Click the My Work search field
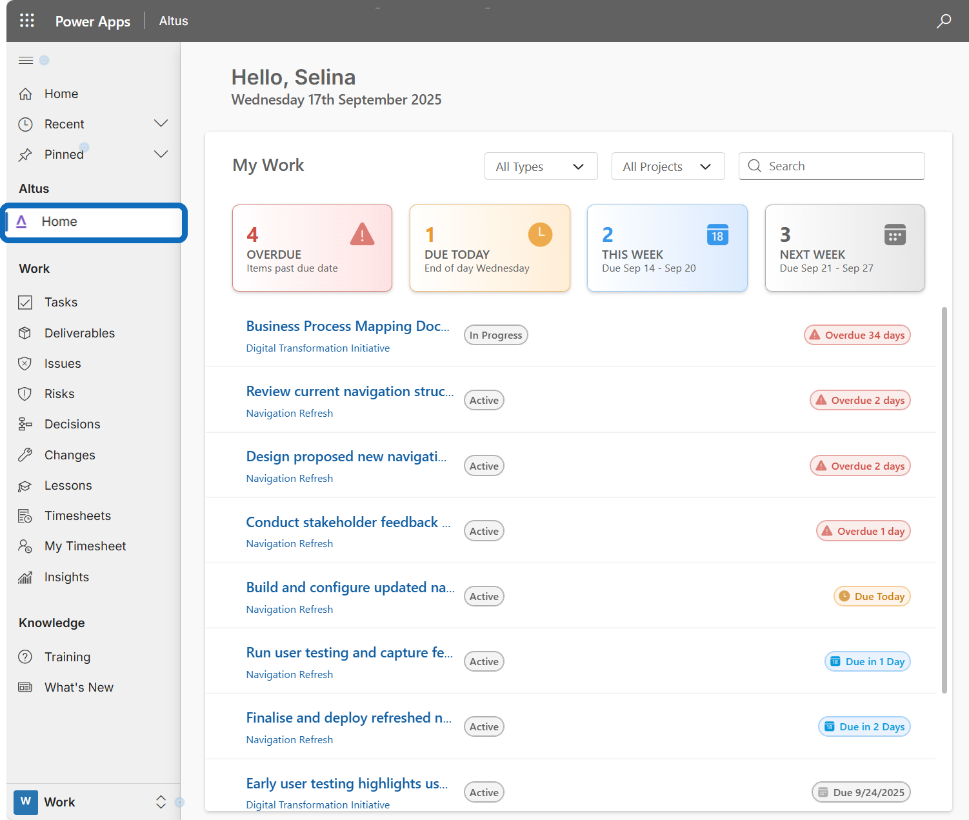 tap(839, 166)
